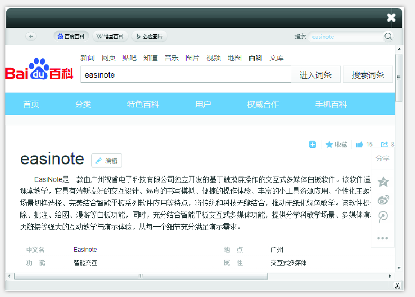This screenshot has height=297, width=415.
Task: Click the blue plus icon
Action: (x=312, y=144)
